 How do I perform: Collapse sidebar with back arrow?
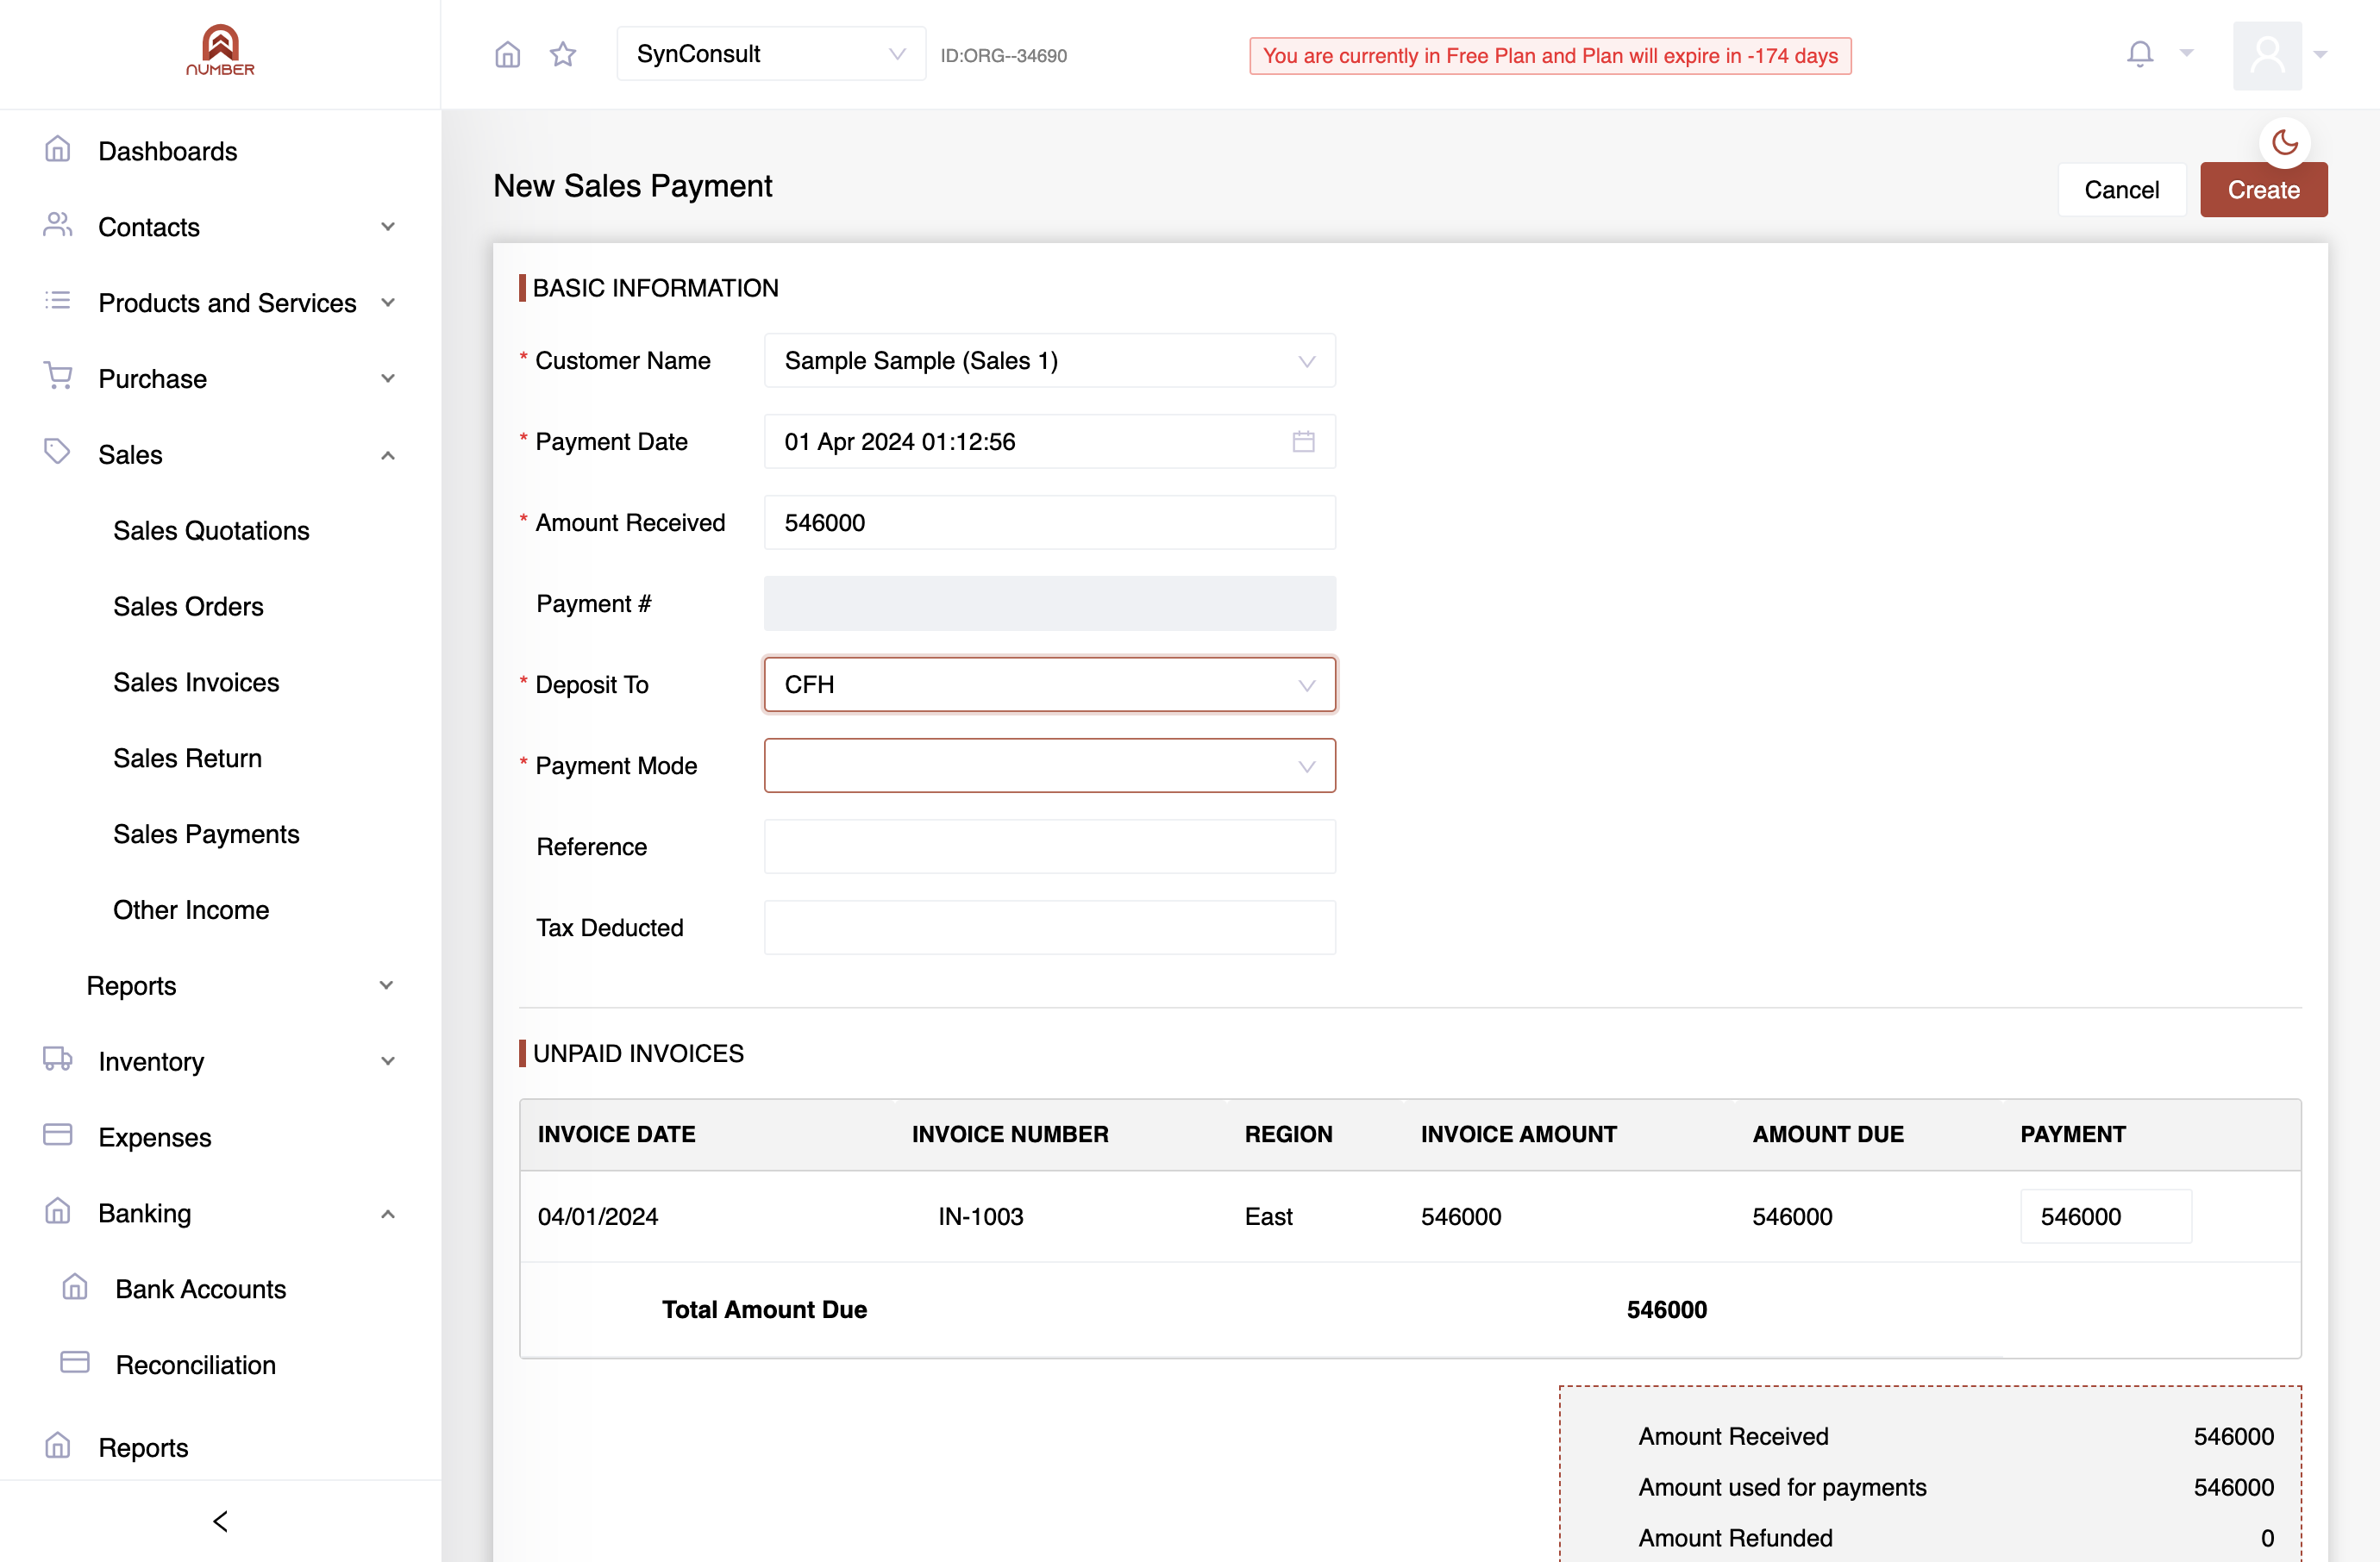(x=221, y=1521)
